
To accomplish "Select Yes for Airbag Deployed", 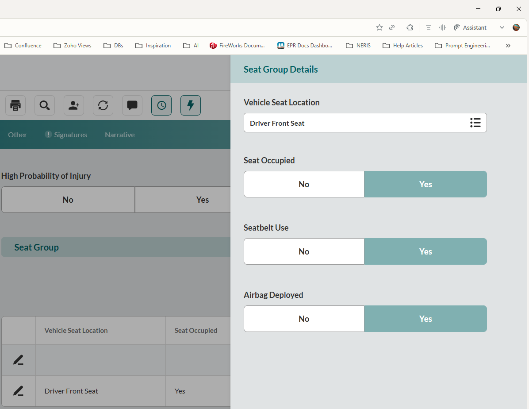I will [x=425, y=319].
